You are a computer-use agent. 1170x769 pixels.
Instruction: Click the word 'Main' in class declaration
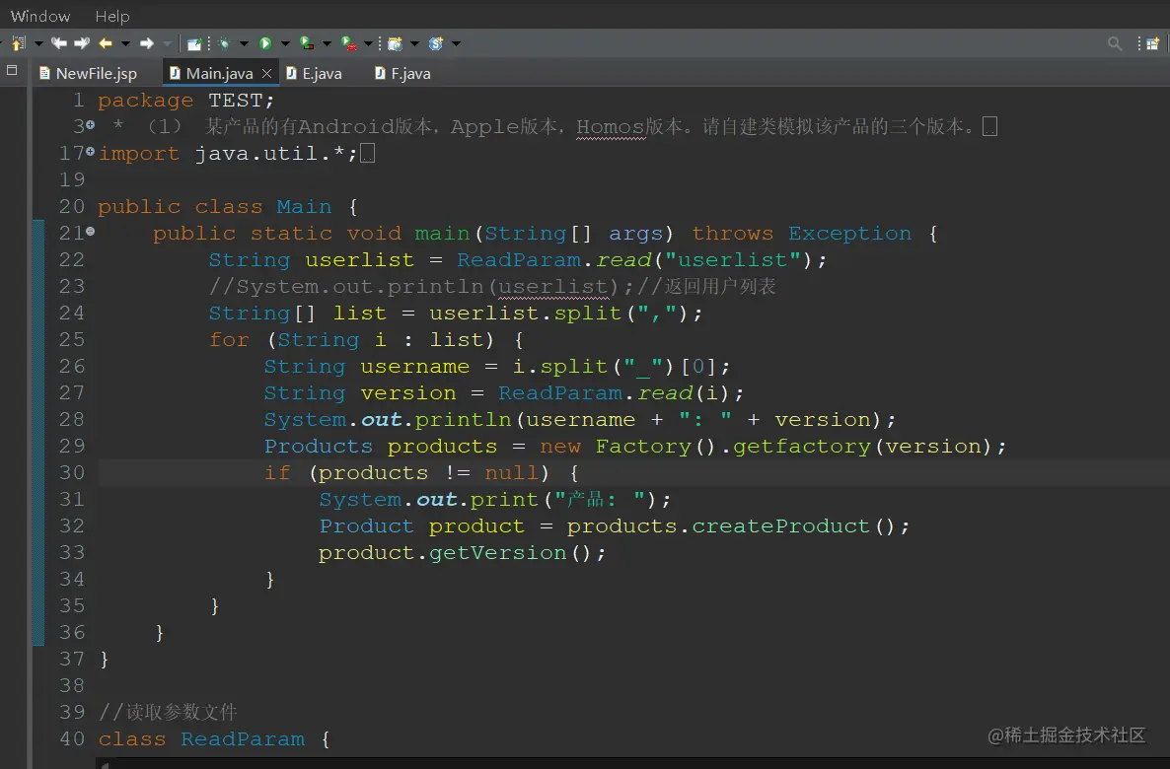tap(304, 207)
